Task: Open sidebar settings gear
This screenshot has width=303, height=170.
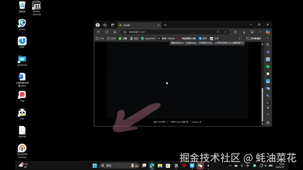Action: coord(268,123)
